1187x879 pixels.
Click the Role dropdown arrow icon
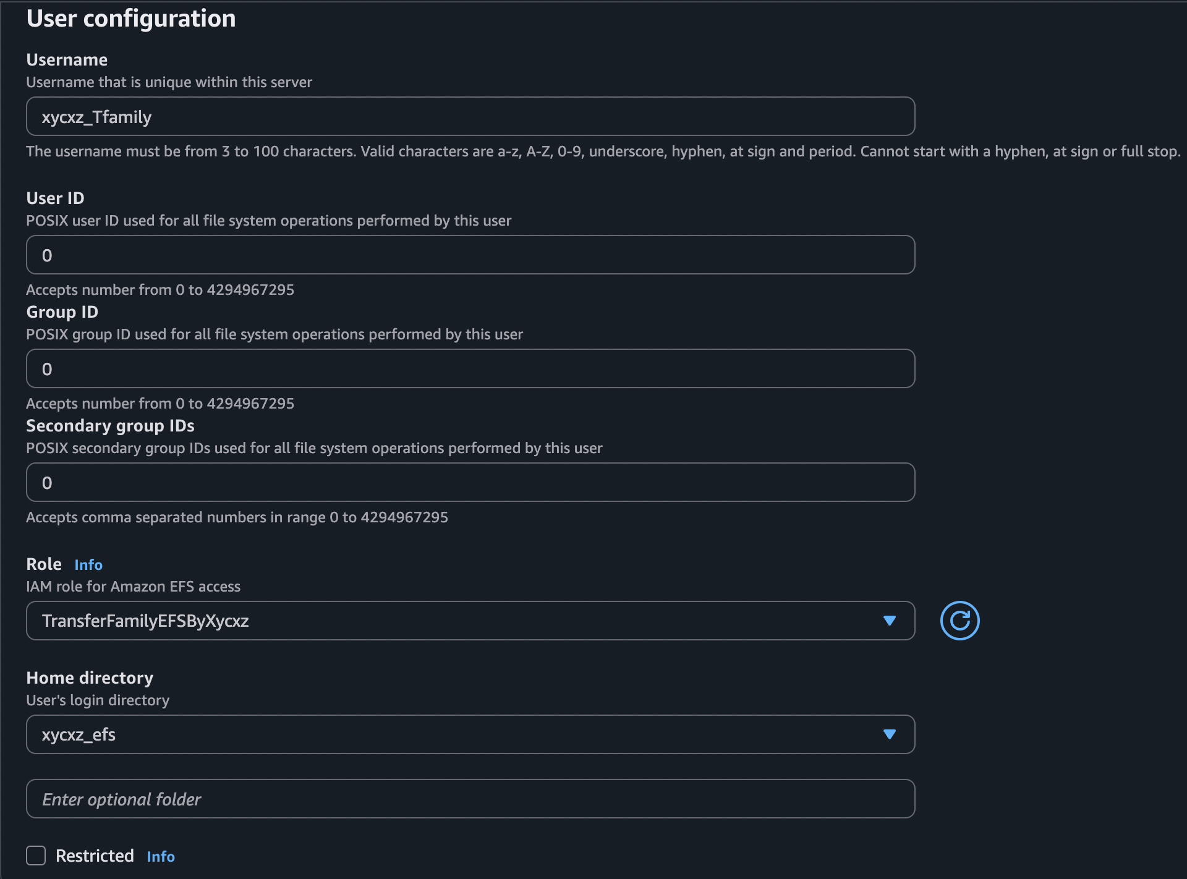tap(890, 621)
